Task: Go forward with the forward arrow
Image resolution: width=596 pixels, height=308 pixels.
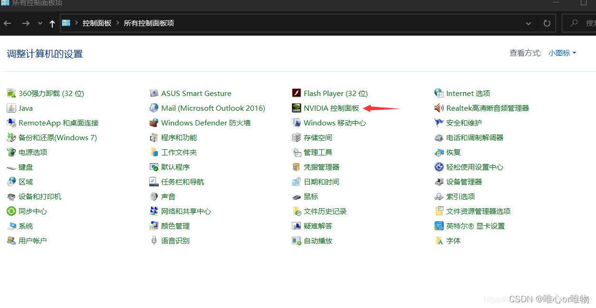Action: coord(26,23)
